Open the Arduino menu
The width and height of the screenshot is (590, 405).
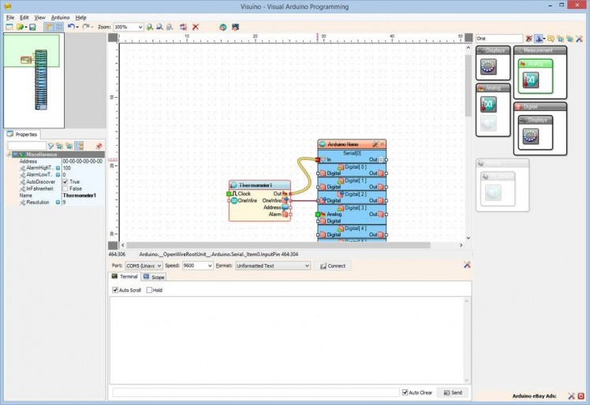point(60,17)
